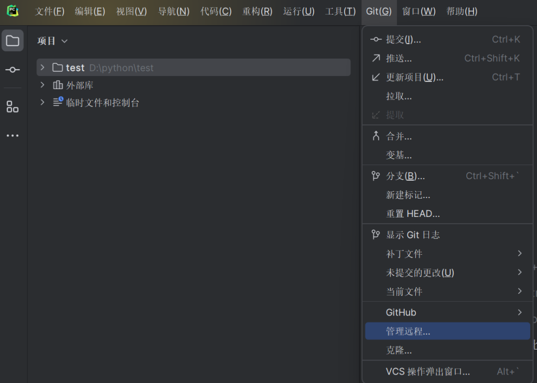Click 显示 Git 日志 menu entry
The width and height of the screenshot is (537, 383).
click(x=413, y=235)
